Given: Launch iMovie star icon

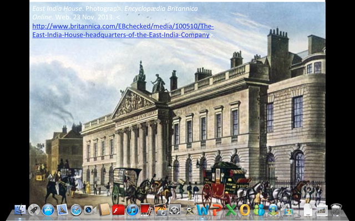Looking at the screenshot, I should [x=189, y=210].
